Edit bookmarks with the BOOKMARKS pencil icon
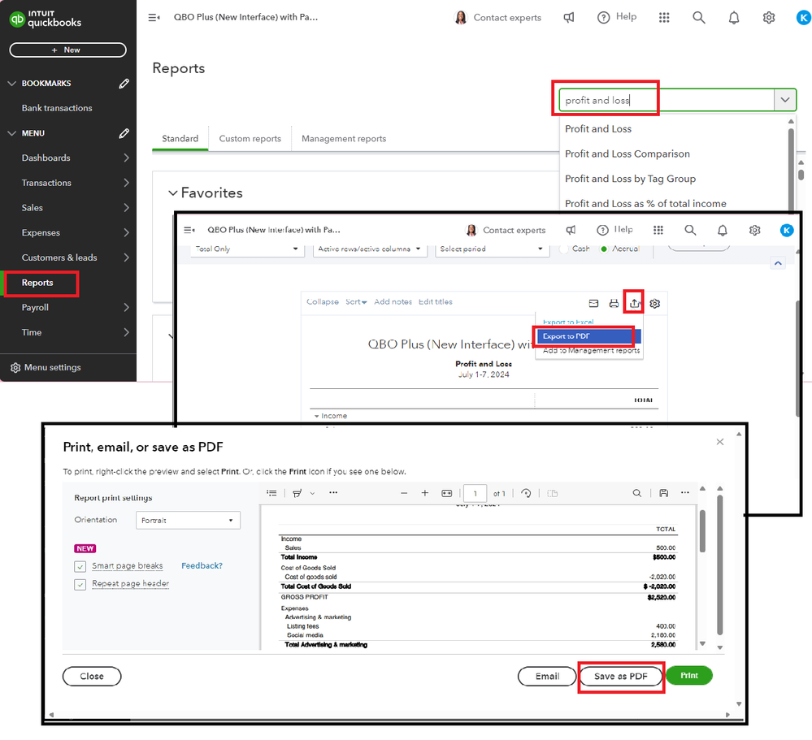Image resolution: width=812 pixels, height=740 pixels. pos(124,84)
